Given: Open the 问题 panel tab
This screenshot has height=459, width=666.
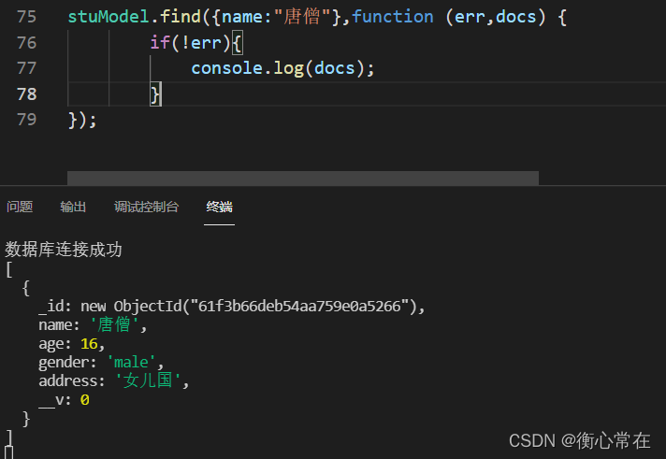Looking at the screenshot, I should (20, 207).
